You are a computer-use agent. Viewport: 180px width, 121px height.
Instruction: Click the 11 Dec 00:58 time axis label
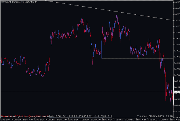coord(84,120)
